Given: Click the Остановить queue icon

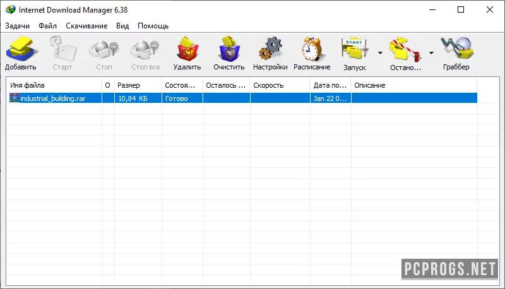Looking at the screenshot, I should [405, 50].
